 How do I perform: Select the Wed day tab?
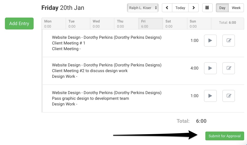tap(102, 24)
